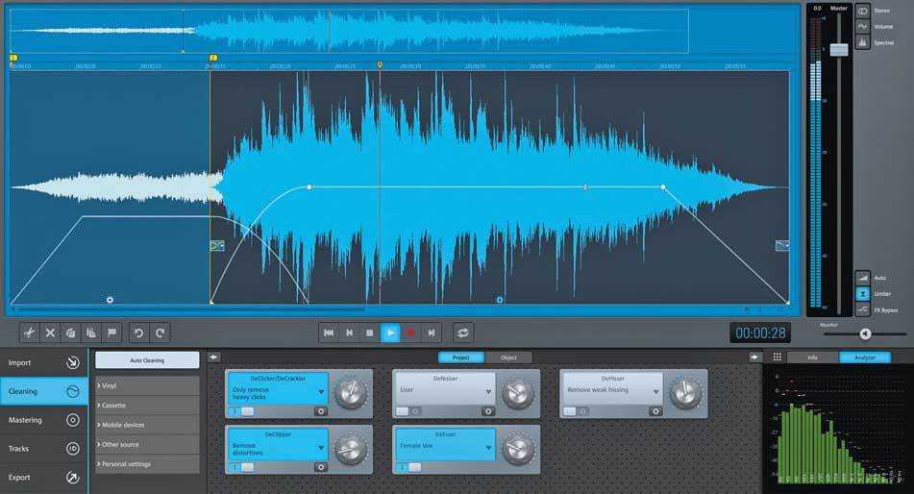Screen dimensions: 914x494
Task: Open DeClicker/DeCrackler settings gear
Action: coord(321,411)
